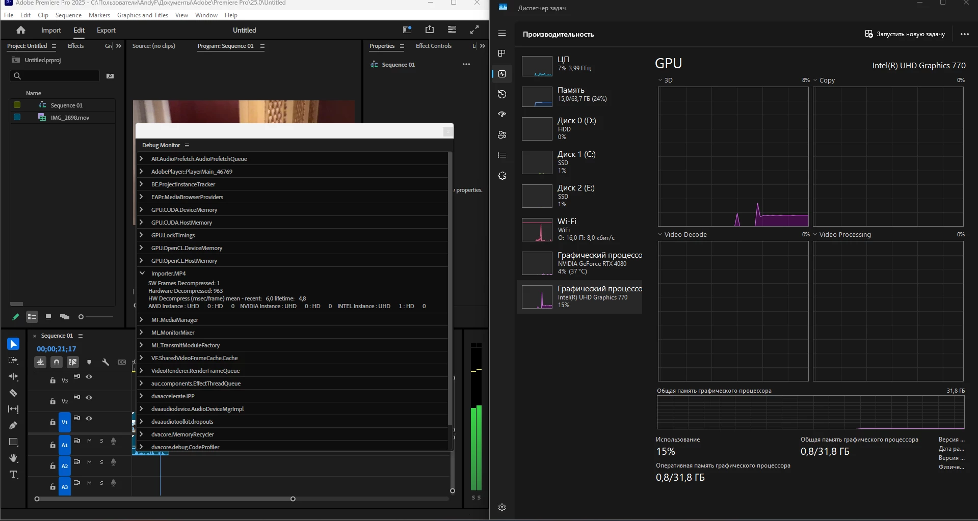The width and height of the screenshot is (978, 521).
Task: Click the olive label swatch of Sequence 01
Action: coord(17,105)
